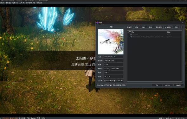Open the Tools (T) menu
The width and height of the screenshot is (187, 119).
(x=22, y=3)
